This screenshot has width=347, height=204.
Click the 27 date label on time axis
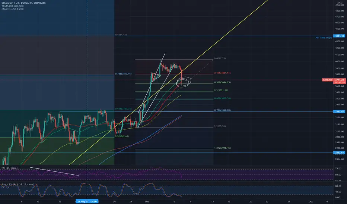(x=289, y=201)
